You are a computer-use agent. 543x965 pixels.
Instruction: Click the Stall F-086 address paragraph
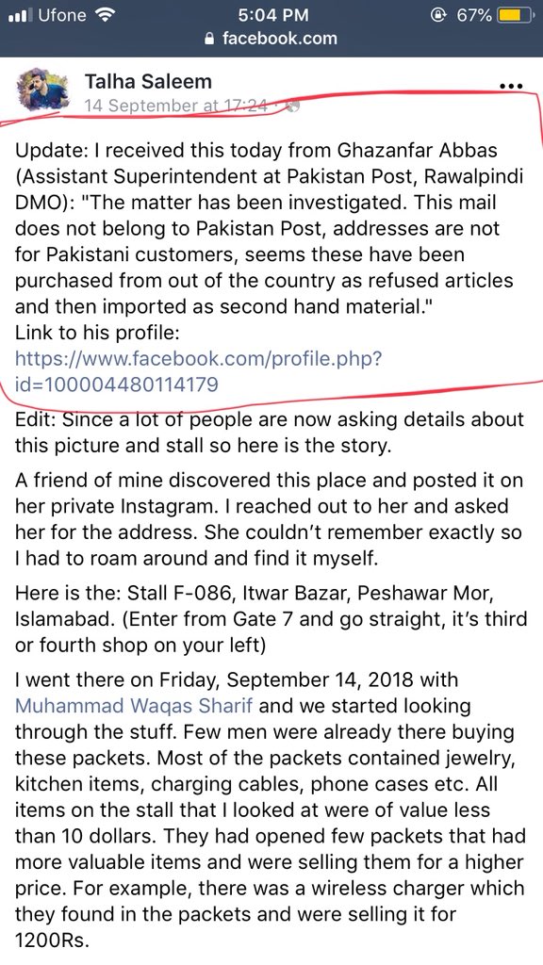pos(271,618)
